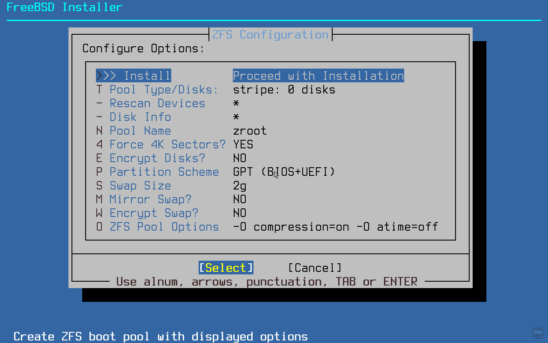This screenshot has width=548, height=343.
Task: Enable Encrypt Swap setting
Action: 154,213
